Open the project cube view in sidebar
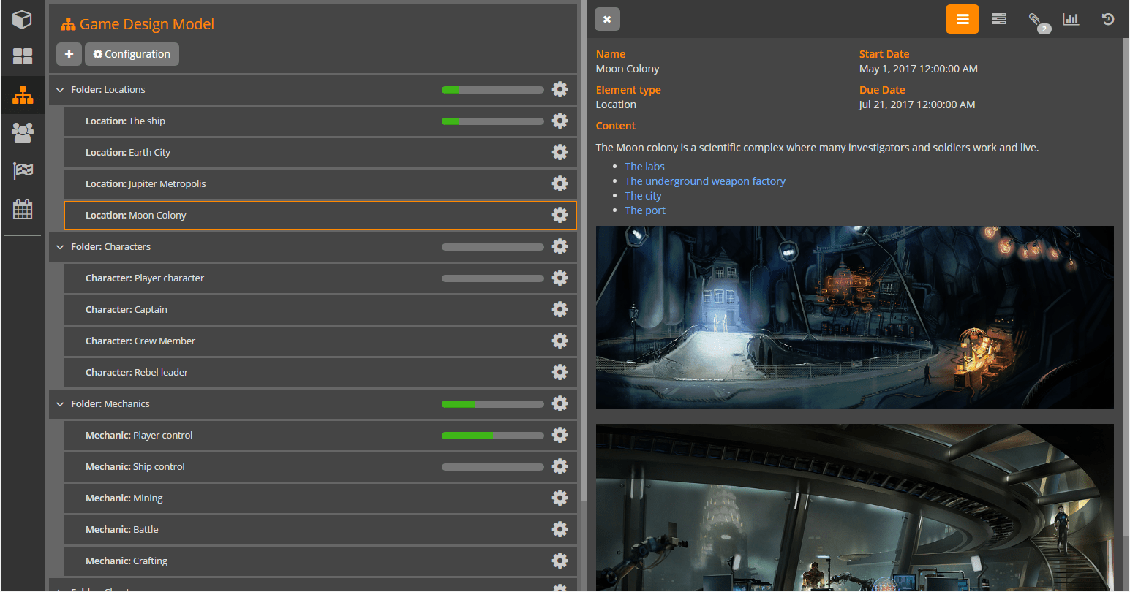The width and height of the screenshot is (1130, 592). tap(22, 19)
